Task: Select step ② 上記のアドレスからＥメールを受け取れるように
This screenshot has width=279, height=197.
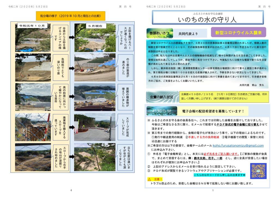Action: (192, 167)
